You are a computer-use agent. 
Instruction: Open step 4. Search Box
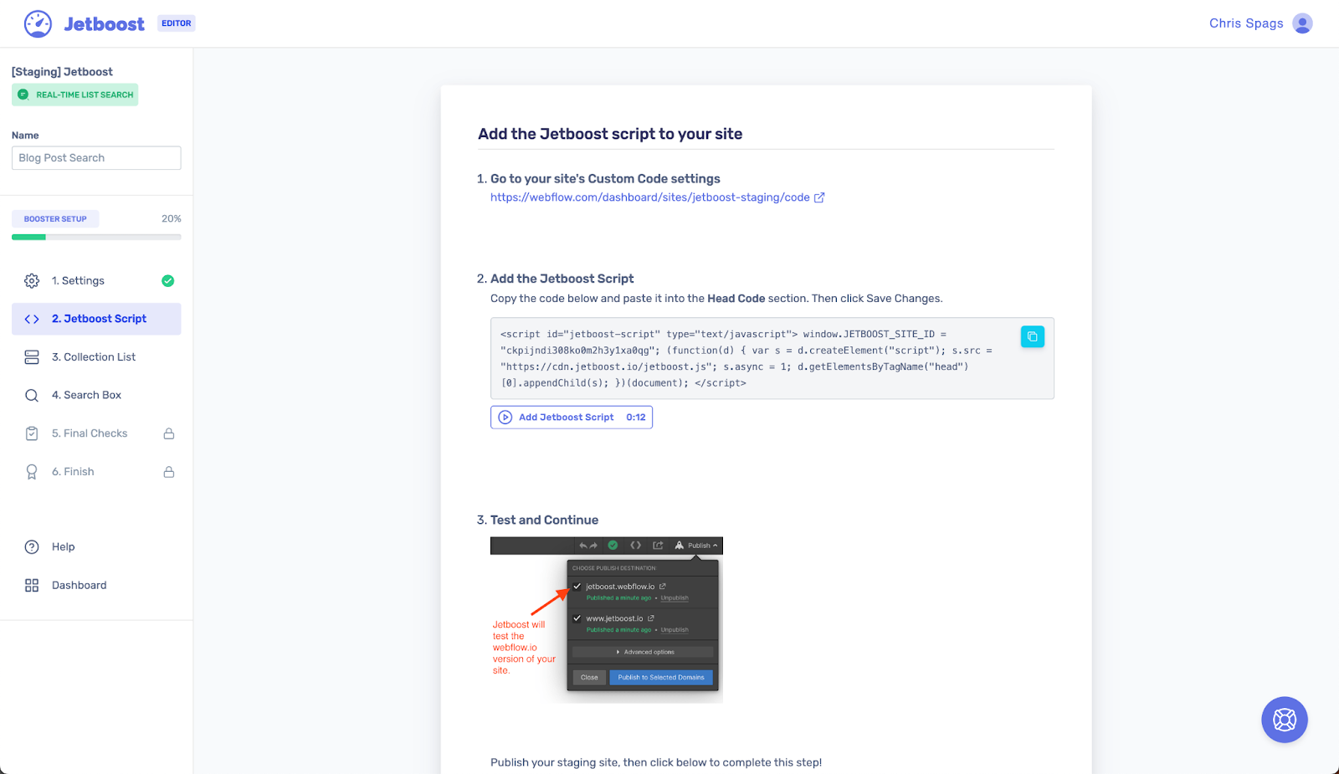[96, 396]
